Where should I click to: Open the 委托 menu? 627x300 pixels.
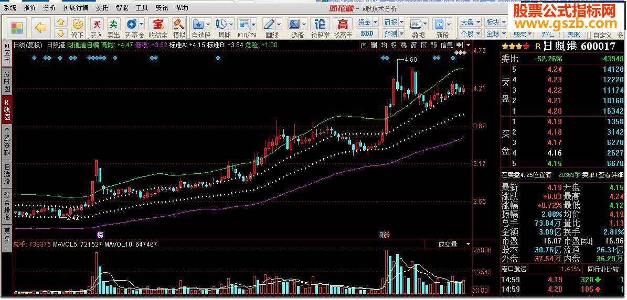102,7
